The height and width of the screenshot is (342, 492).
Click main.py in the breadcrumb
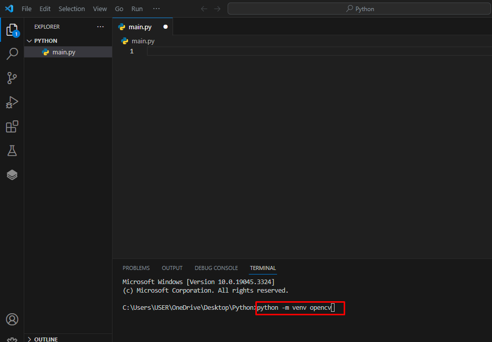pyautogui.click(x=143, y=41)
